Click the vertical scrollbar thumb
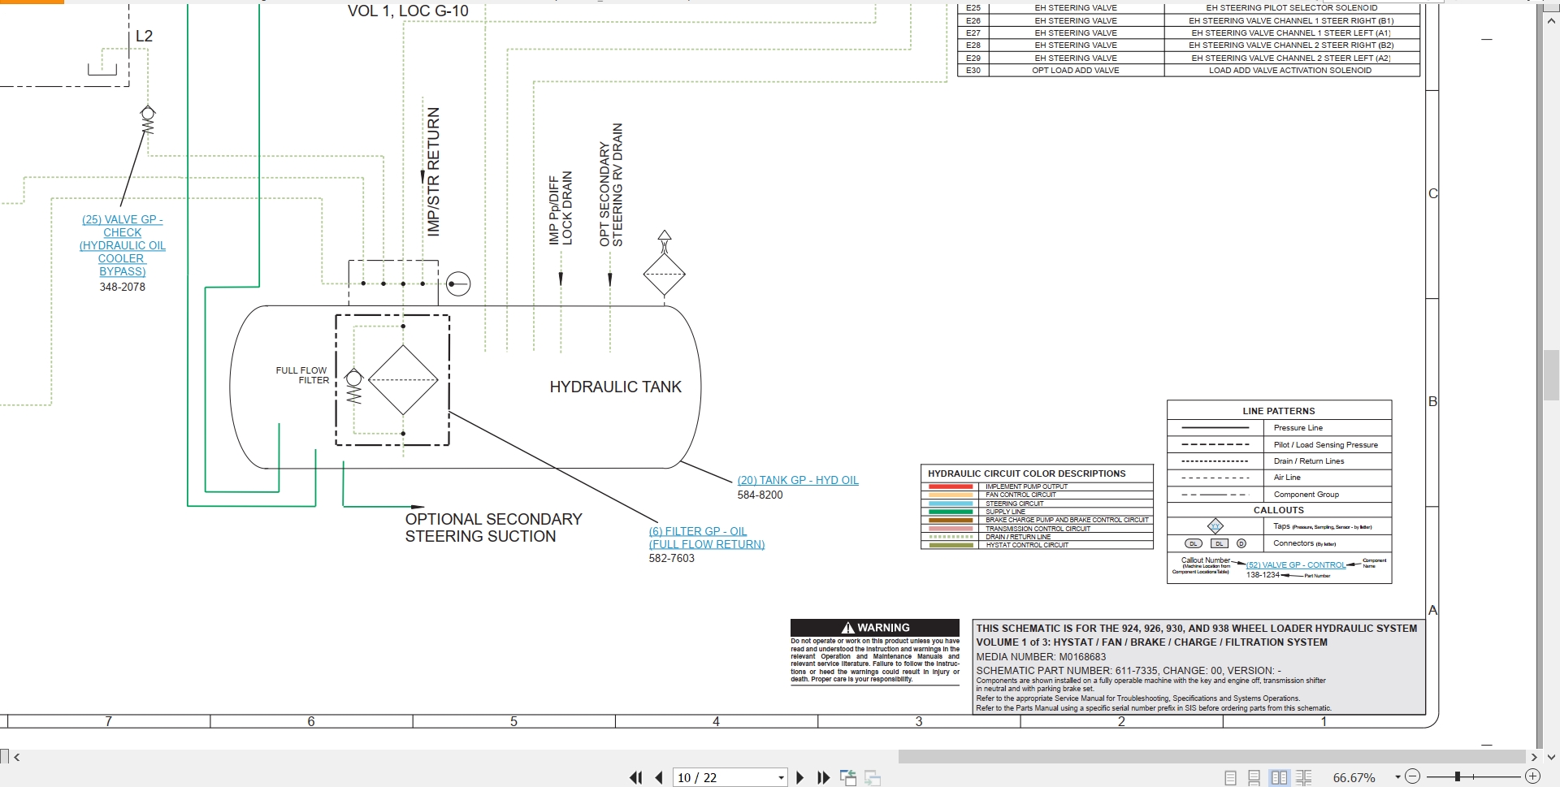Screen dimensions: 1560x787 (1551, 375)
